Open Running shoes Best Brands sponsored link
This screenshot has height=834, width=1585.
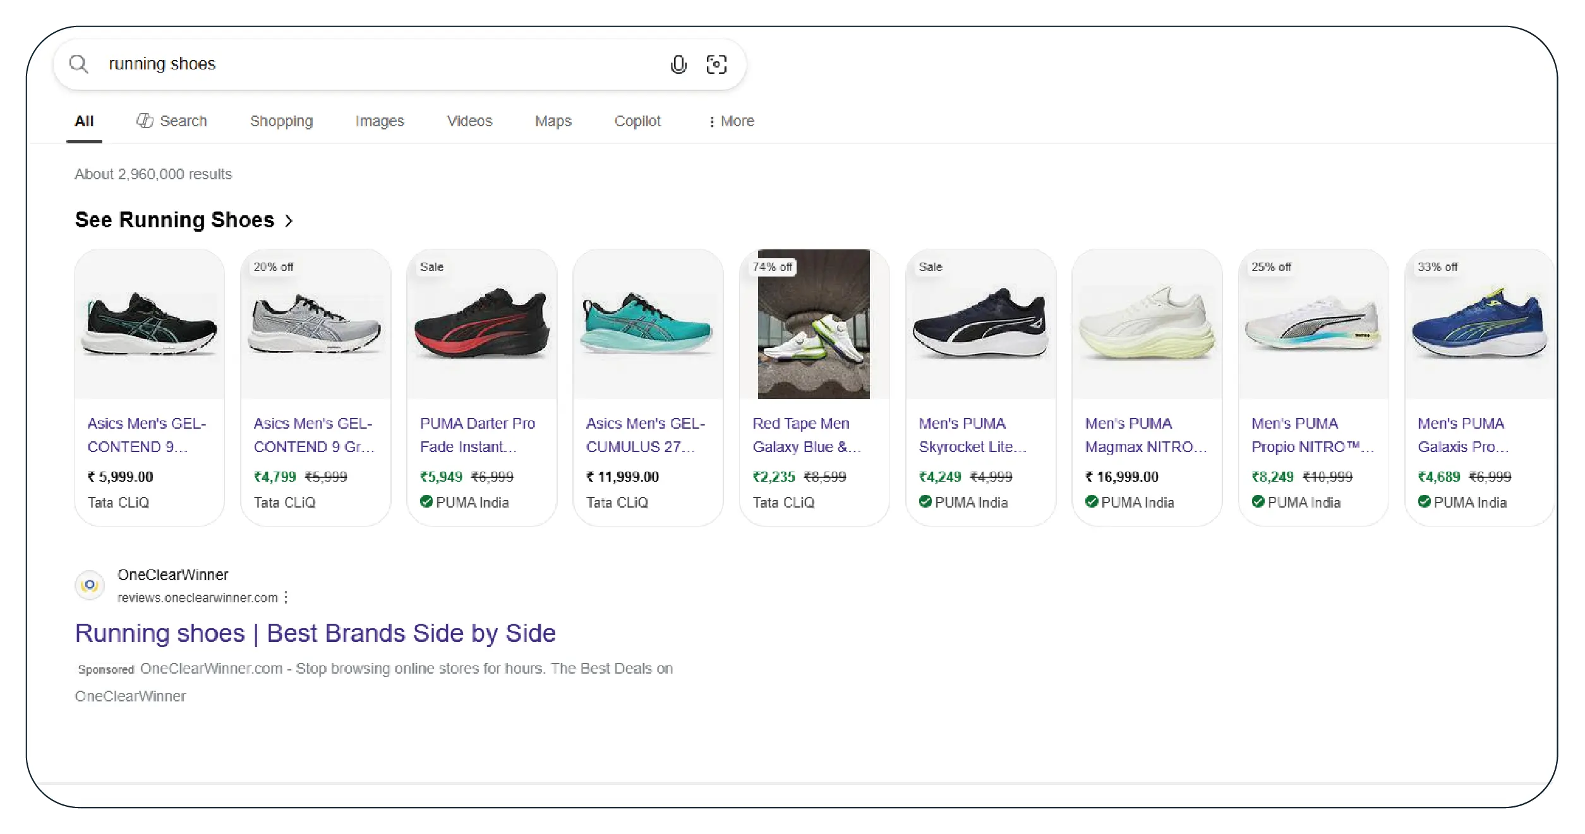tap(315, 633)
